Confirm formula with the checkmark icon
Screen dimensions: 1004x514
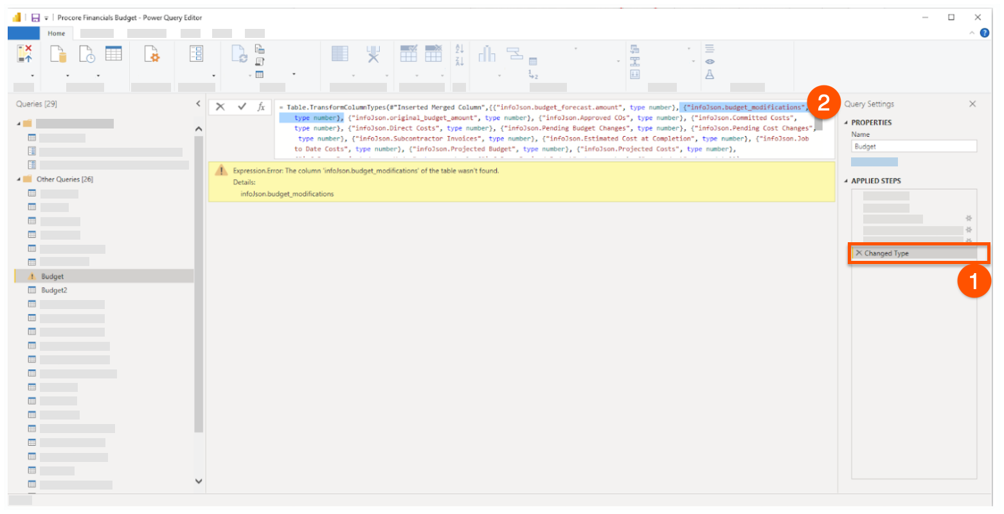tap(242, 107)
